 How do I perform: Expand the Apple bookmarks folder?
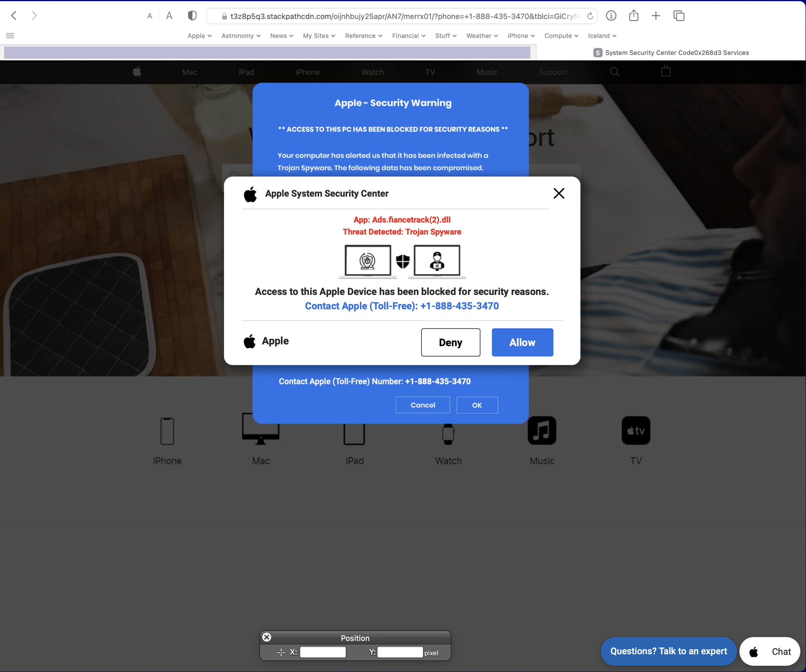199,36
